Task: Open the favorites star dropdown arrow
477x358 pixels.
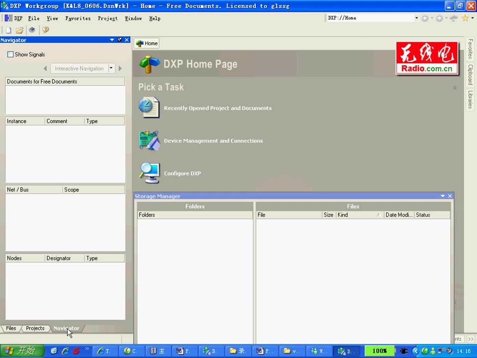Action: [473, 18]
